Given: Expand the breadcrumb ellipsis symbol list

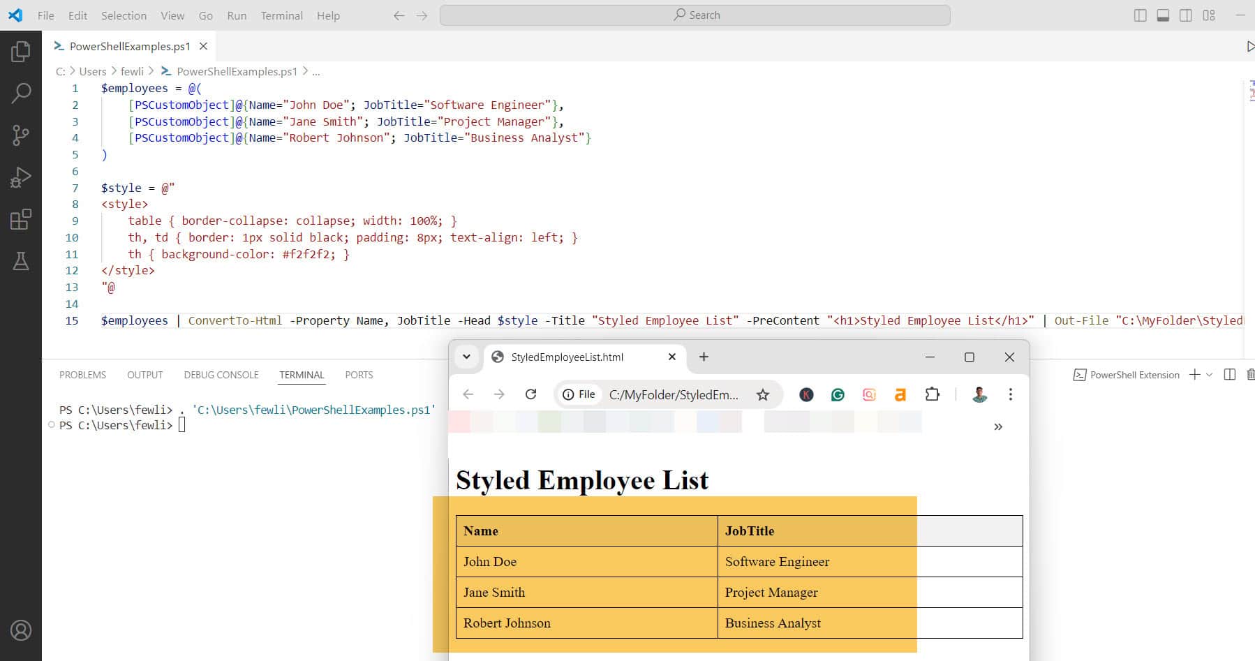Looking at the screenshot, I should coord(316,71).
